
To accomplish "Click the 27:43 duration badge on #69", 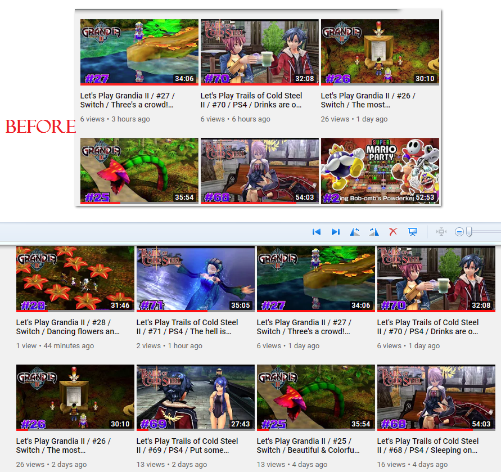I will tap(241, 424).
